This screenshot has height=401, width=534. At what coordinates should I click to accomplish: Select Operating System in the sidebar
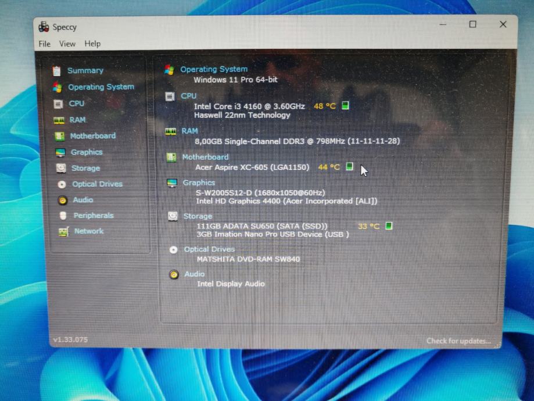[x=101, y=87]
